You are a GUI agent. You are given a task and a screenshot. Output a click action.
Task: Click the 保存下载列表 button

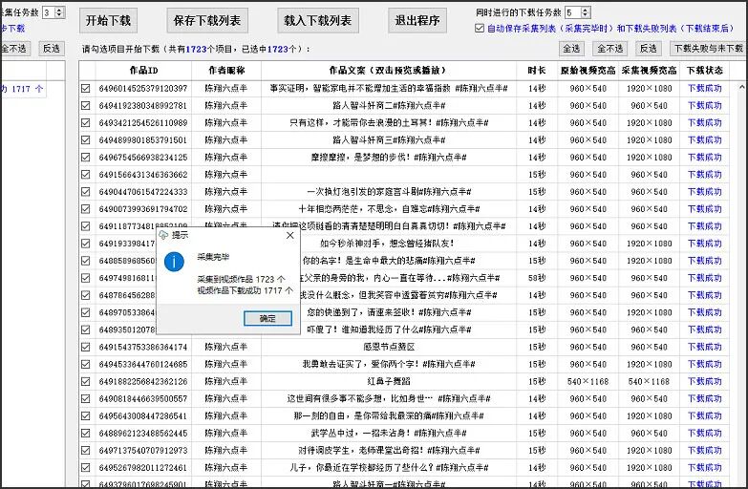pyautogui.click(x=207, y=20)
